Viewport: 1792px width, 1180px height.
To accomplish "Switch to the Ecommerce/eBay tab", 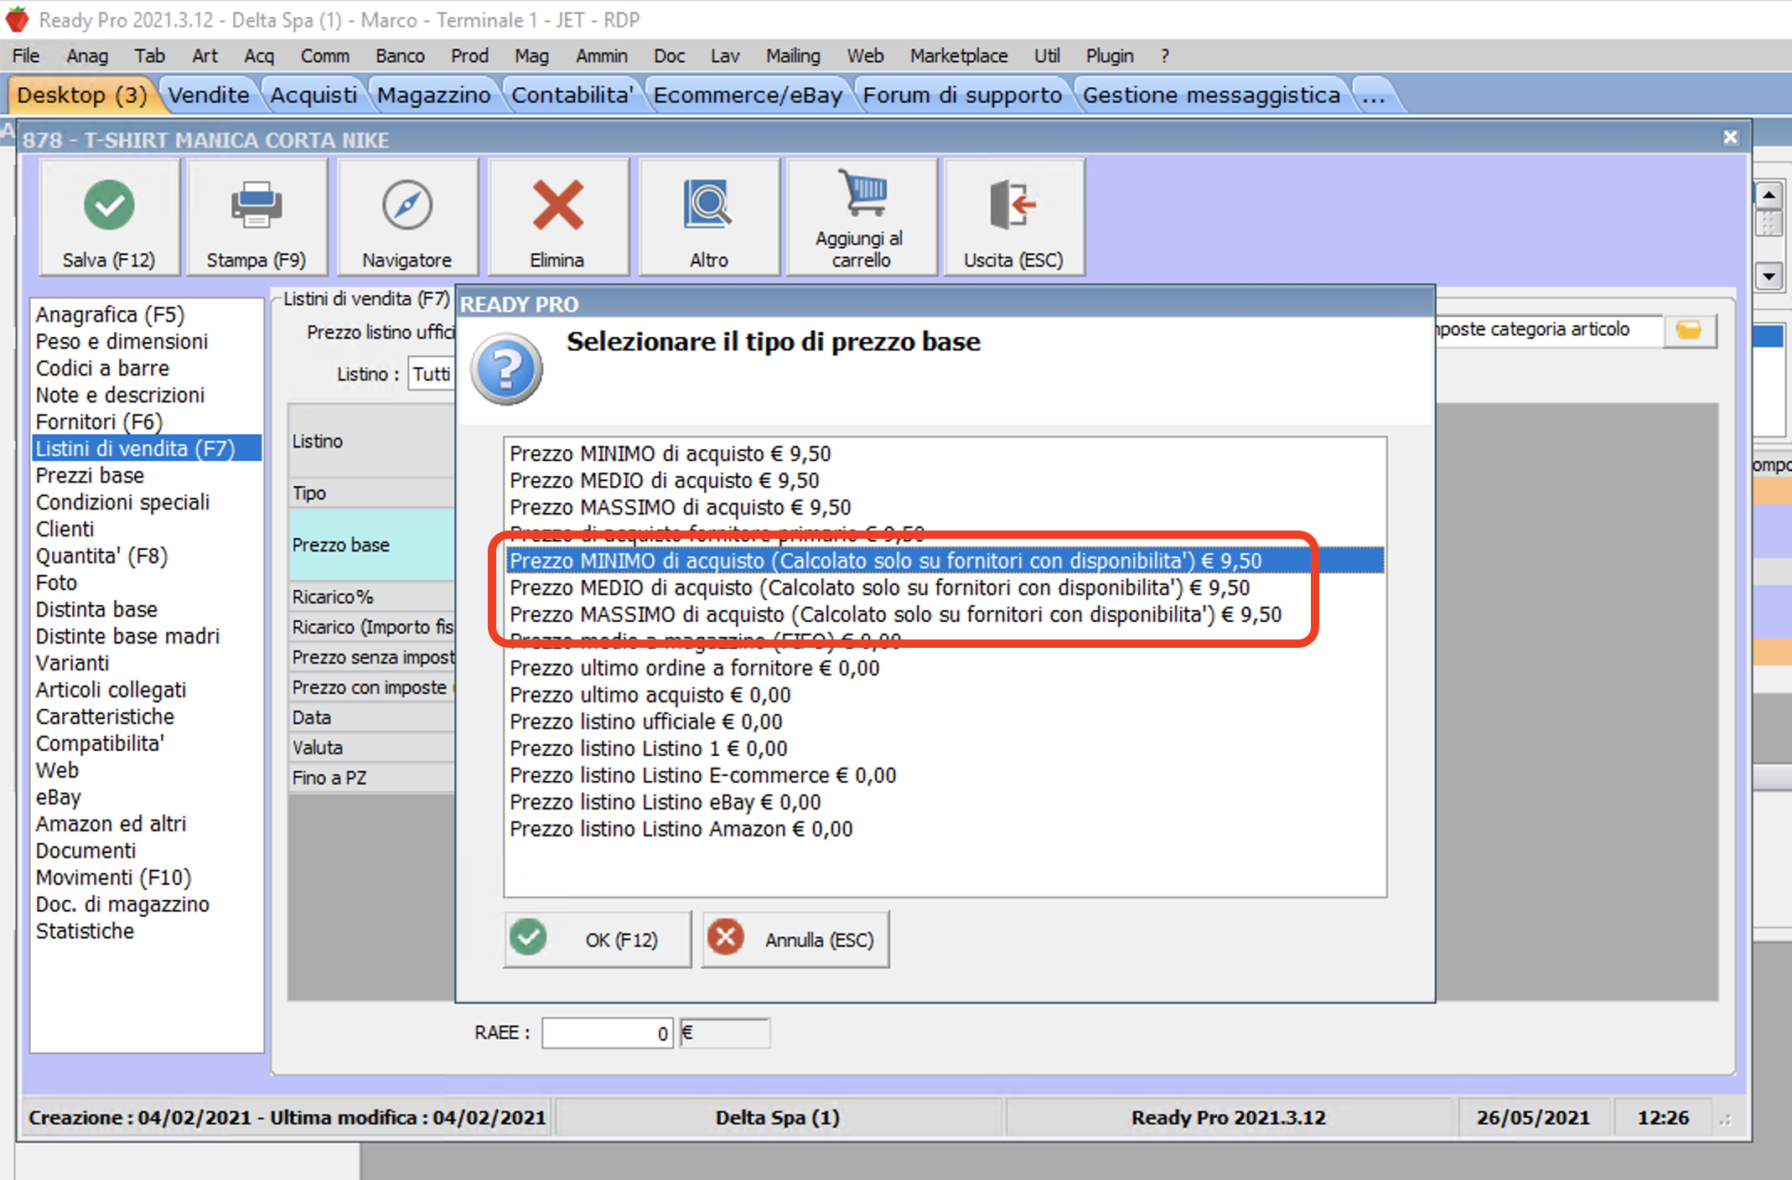I will pos(748,95).
